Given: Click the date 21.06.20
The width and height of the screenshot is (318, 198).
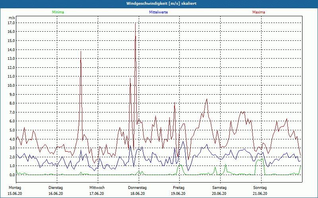Looking at the screenshot, I should (x=260, y=194).
